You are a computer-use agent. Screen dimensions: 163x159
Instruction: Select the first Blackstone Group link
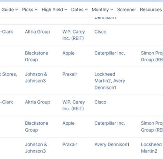click(37, 56)
